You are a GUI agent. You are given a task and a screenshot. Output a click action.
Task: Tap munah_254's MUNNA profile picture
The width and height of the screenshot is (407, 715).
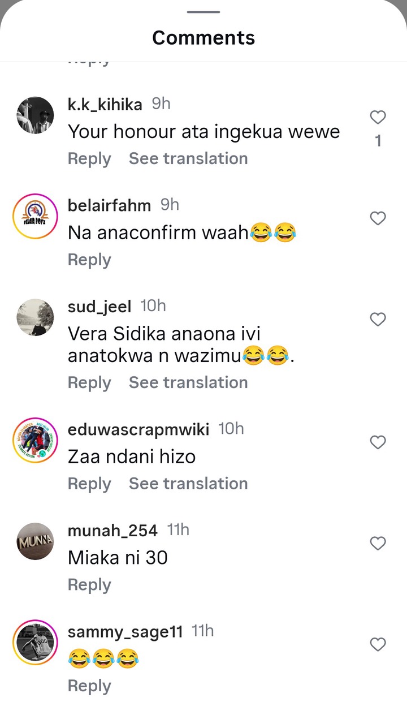coord(35,541)
